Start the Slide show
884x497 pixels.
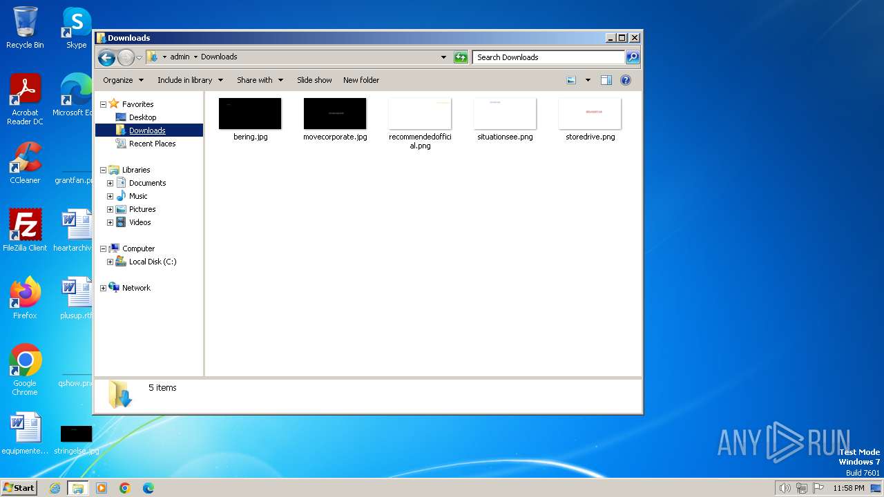tap(314, 80)
